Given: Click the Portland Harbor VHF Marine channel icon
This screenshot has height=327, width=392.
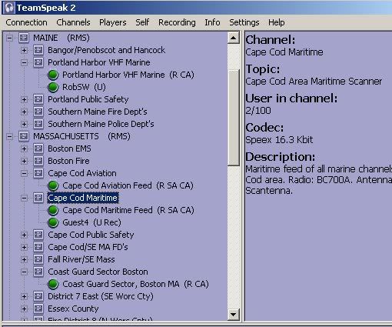Looking at the screenshot, I should 38,62.
